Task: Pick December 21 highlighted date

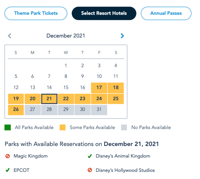Action: coord(49,99)
